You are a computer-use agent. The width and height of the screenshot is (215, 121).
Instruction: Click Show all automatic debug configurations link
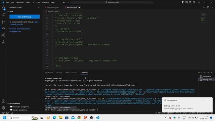click(x=20, y=30)
